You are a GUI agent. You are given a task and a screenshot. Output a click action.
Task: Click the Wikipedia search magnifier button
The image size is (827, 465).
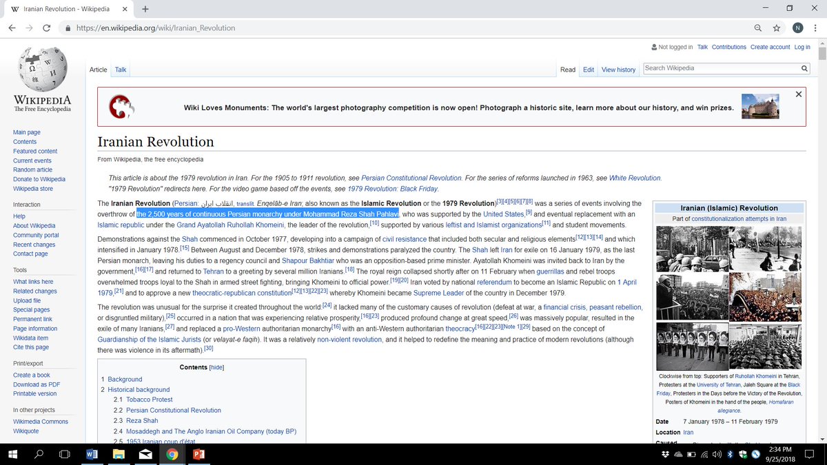tap(804, 68)
